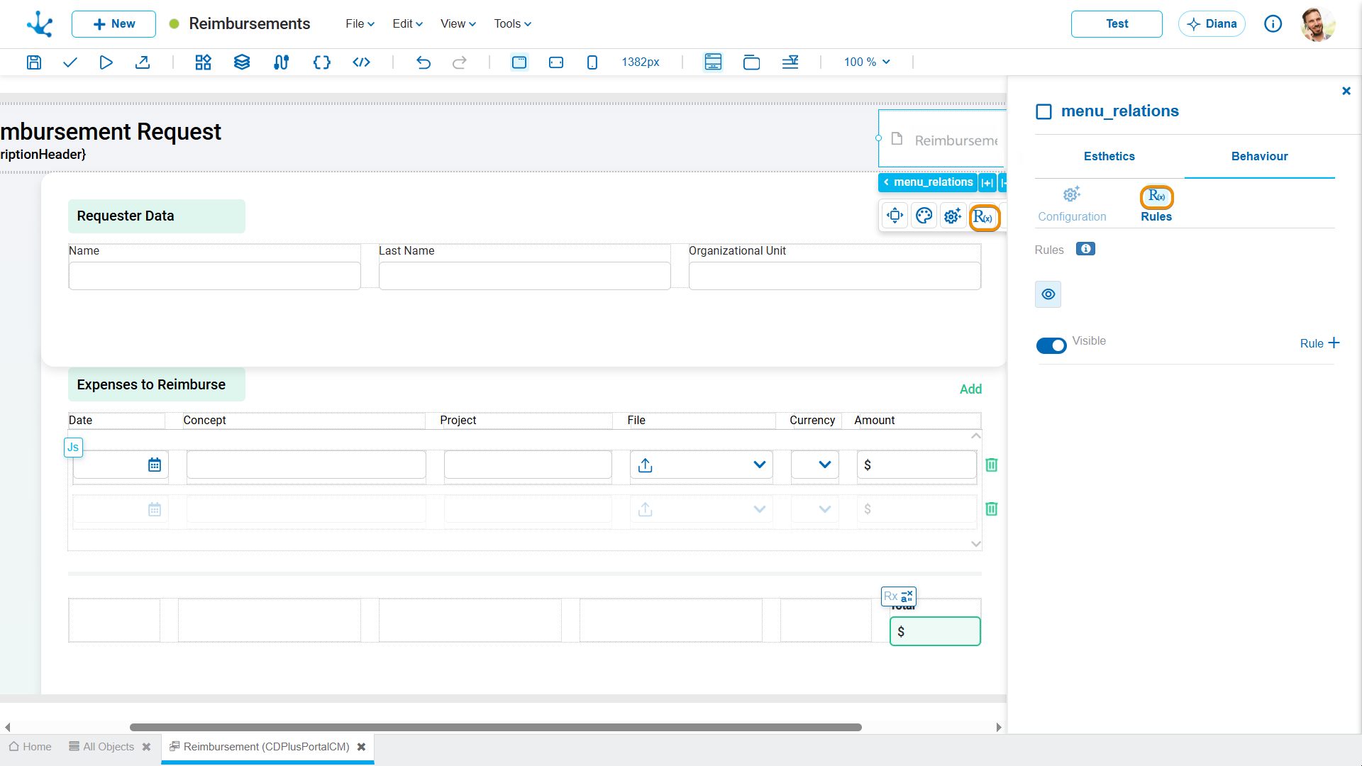The height and width of the screenshot is (766, 1362).
Task: Click the redo arrow
Action: click(x=460, y=62)
